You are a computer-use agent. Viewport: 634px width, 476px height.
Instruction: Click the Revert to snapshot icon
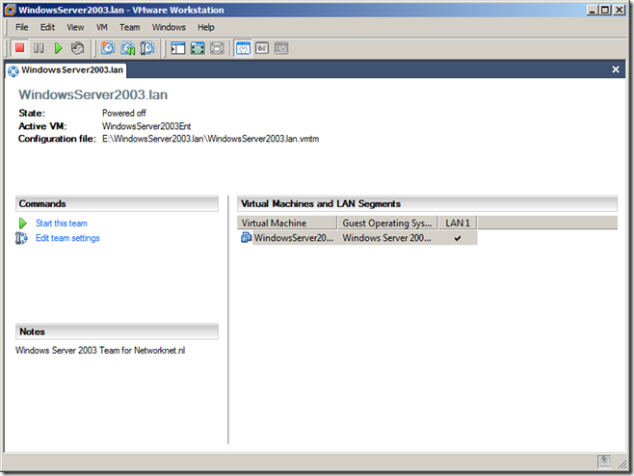tap(128, 48)
